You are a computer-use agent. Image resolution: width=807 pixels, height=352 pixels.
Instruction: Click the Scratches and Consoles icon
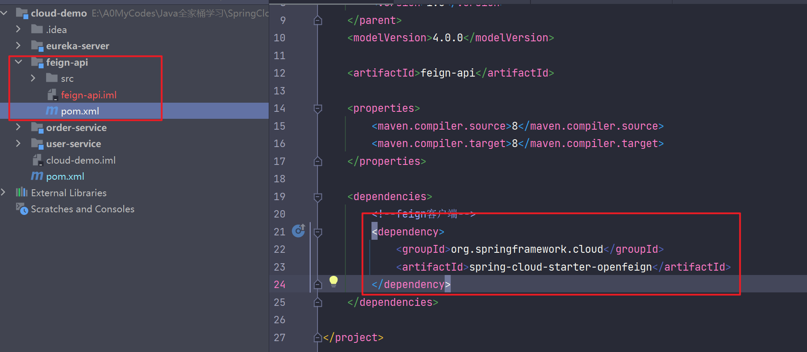[22, 209]
